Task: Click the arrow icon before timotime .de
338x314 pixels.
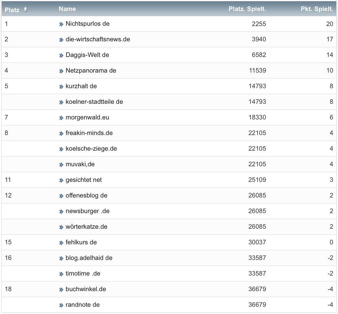Action: coord(61,274)
